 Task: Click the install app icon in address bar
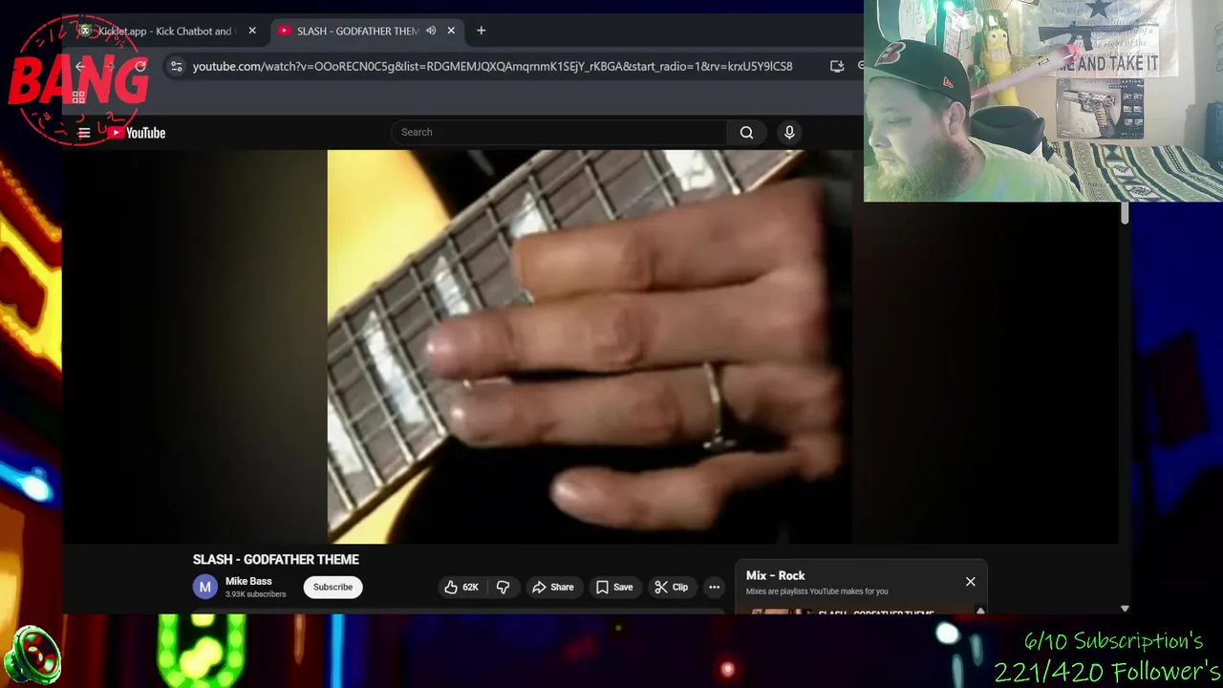click(837, 66)
